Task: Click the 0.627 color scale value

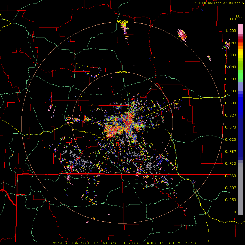Action: (x=231, y=115)
